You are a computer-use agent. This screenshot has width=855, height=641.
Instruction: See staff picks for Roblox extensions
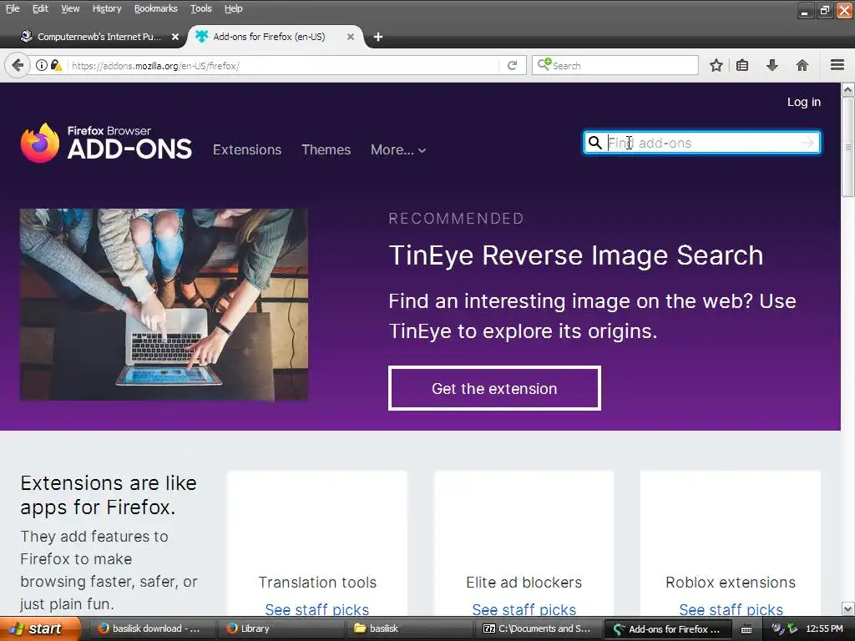click(x=731, y=608)
